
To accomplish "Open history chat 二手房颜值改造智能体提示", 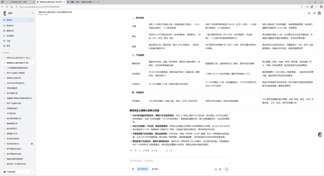I will click(x=18, y=68).
